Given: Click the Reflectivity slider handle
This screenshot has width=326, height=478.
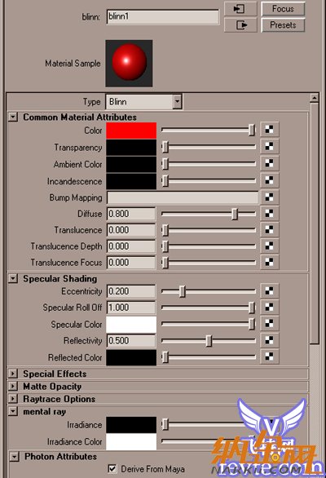Looking at the screenshot, I should click(x=209, y=341).
